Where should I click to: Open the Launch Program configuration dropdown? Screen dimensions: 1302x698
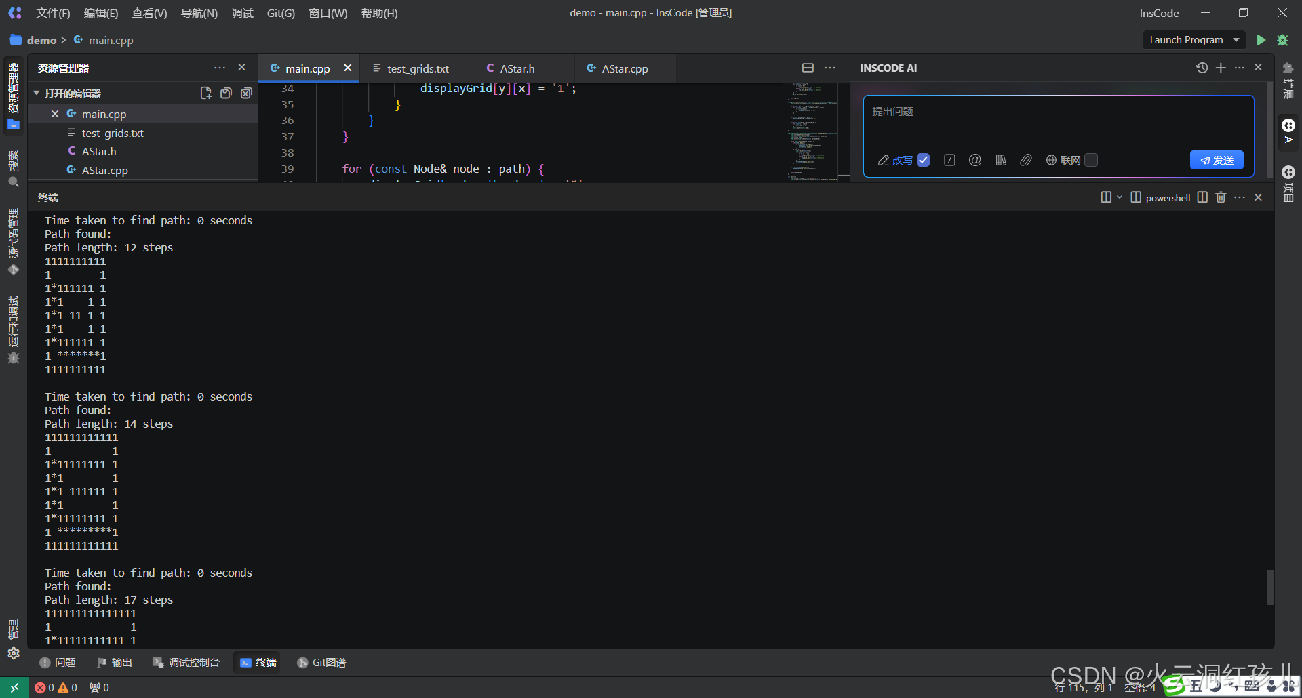(1194, 40)
